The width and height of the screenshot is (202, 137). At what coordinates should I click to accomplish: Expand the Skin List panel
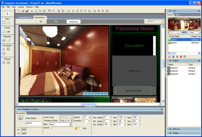170,129
